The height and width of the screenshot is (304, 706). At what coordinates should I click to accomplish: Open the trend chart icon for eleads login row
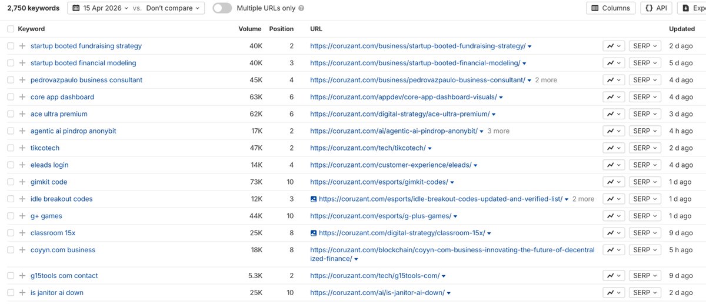(614, 165)
